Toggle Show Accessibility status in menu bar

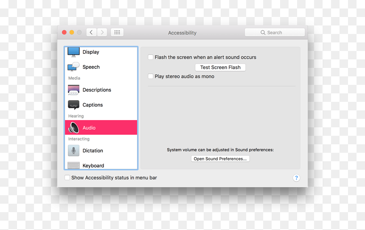[x=67, y=178]
